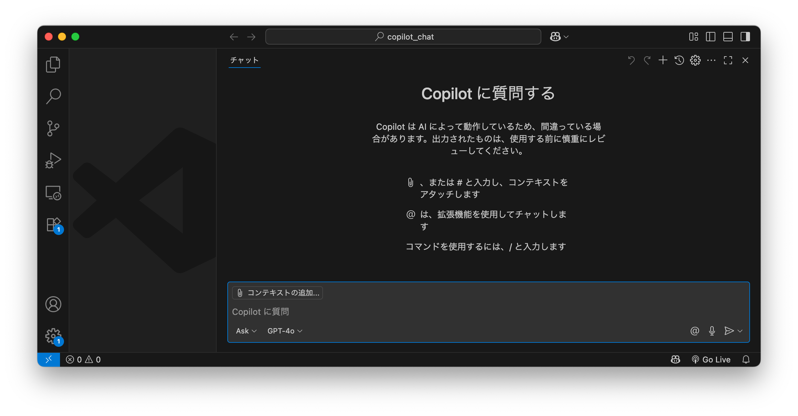
Task: Start voice chat with microphone icon
Action: point(712,331)
